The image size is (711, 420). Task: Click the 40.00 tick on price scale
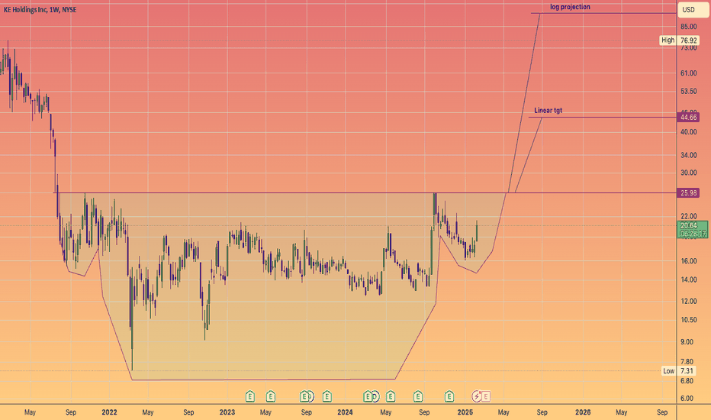pos(688,132)
